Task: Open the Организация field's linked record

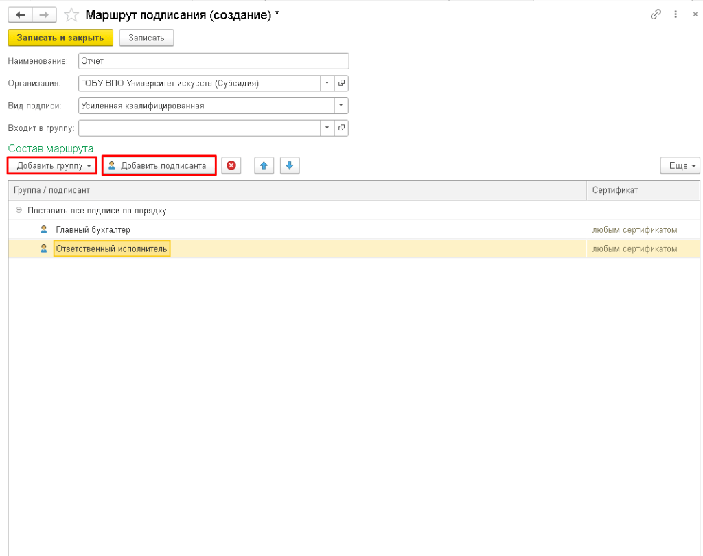Action: (x=341, y=84)
